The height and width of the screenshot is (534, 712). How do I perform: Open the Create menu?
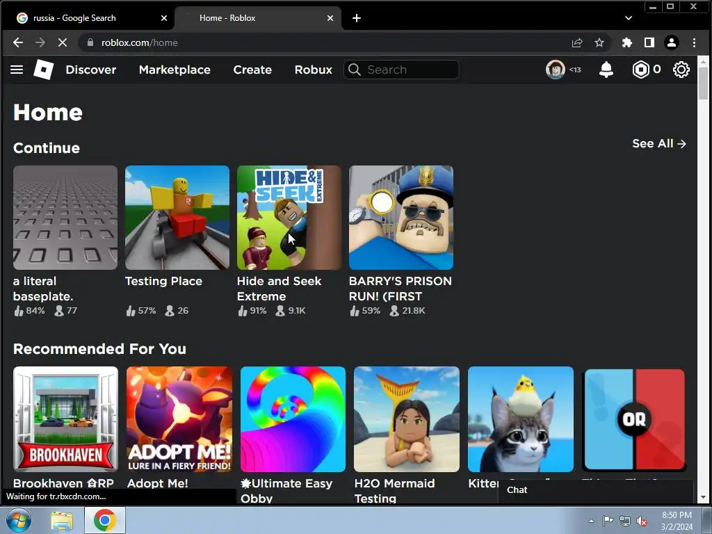[x=252, y=70]
